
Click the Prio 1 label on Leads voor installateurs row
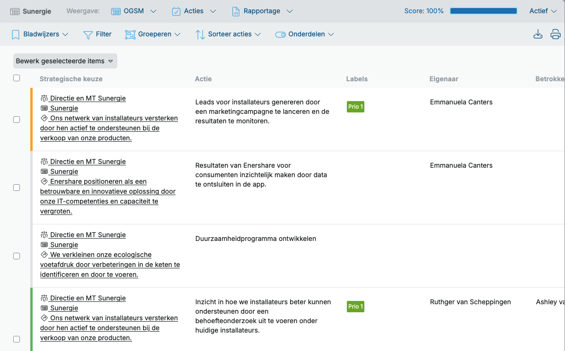(x=355, y=107)
